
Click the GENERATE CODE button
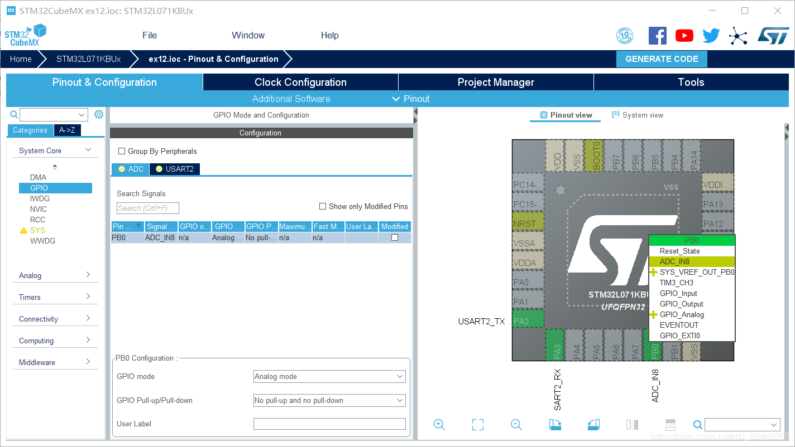pos(662,59)
